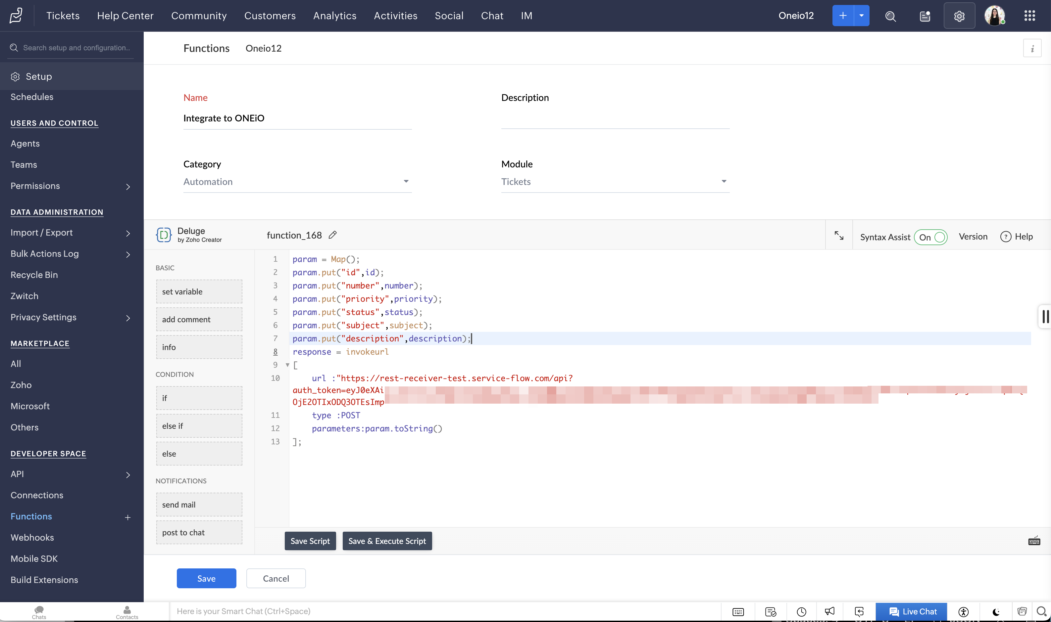Open the Activities tab
The width and height of the screenshot is (1051, 622).
pyautogui.click(x=395, y=16)
